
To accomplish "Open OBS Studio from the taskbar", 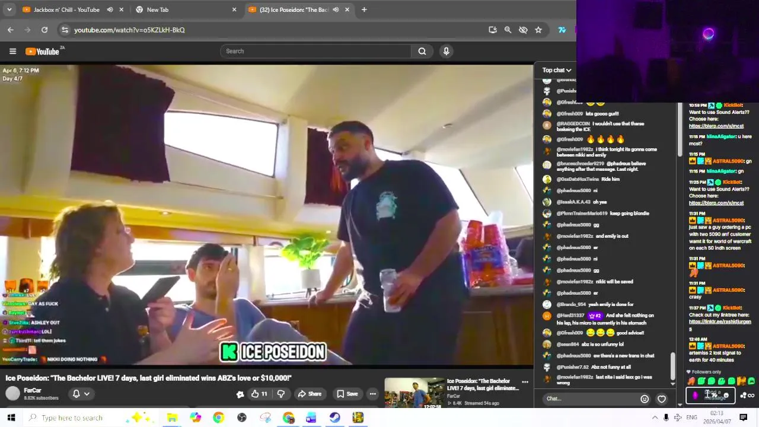I will 242,418.
